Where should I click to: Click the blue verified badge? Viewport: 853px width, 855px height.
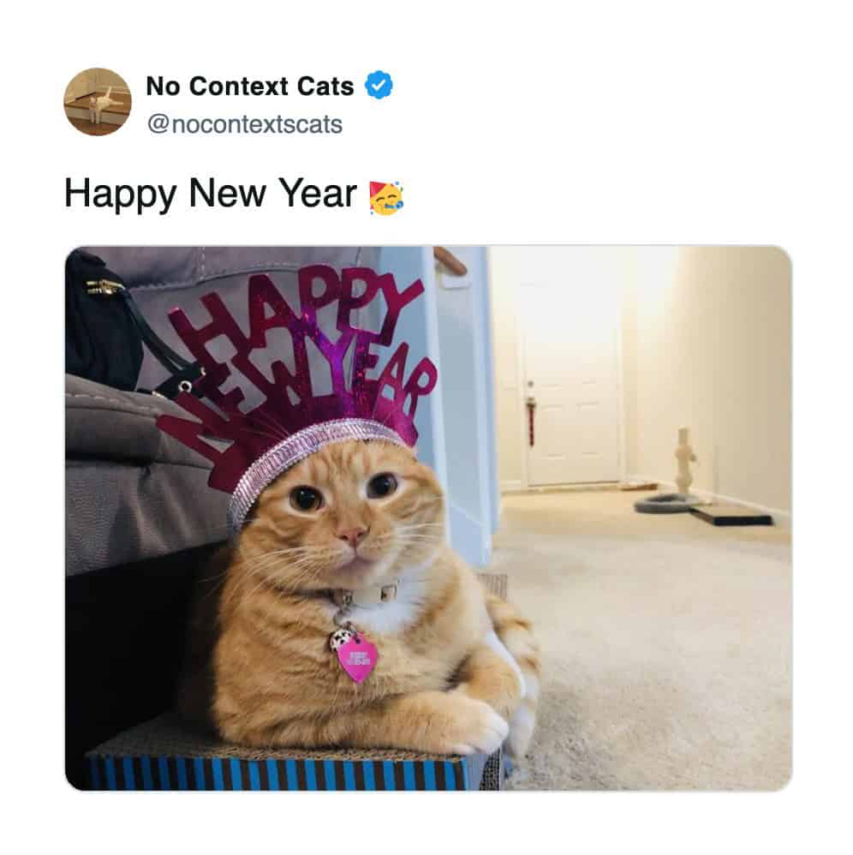[379, 86]
